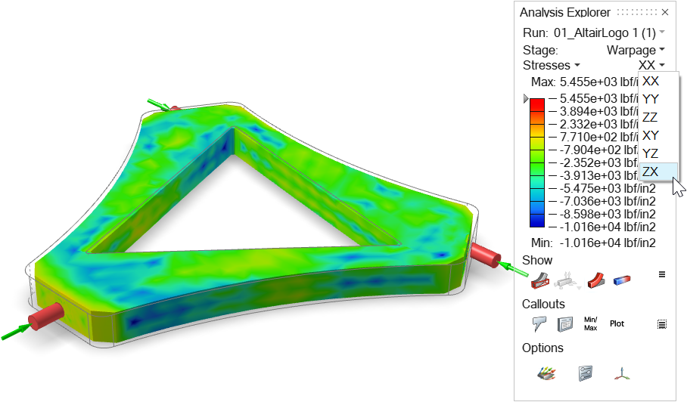This screenshot has height=402, width=687.
Task: Expand the Stage Warpage dropdown
Action: pyautogui.click(x=636, y=50)
